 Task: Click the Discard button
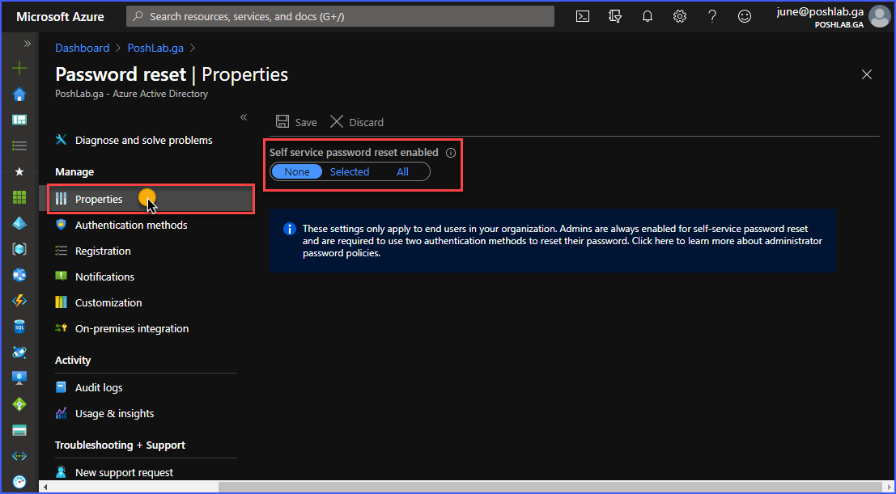357,122
